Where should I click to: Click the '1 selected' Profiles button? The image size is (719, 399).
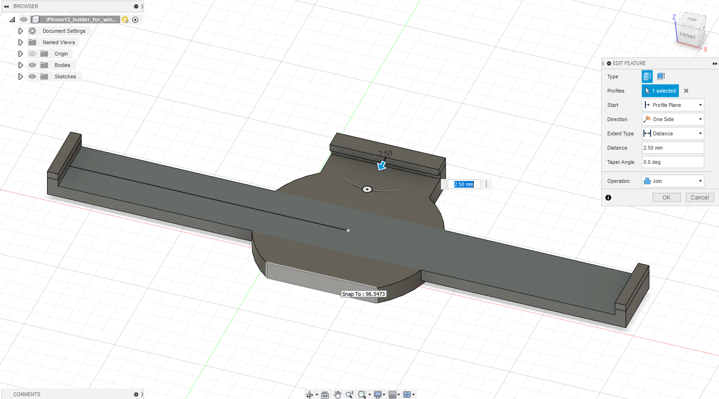pyautogui.click(x=660, y=91)
